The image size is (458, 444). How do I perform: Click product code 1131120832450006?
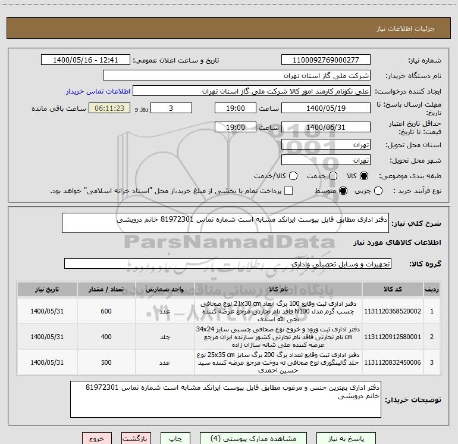(x=393, y=362)
